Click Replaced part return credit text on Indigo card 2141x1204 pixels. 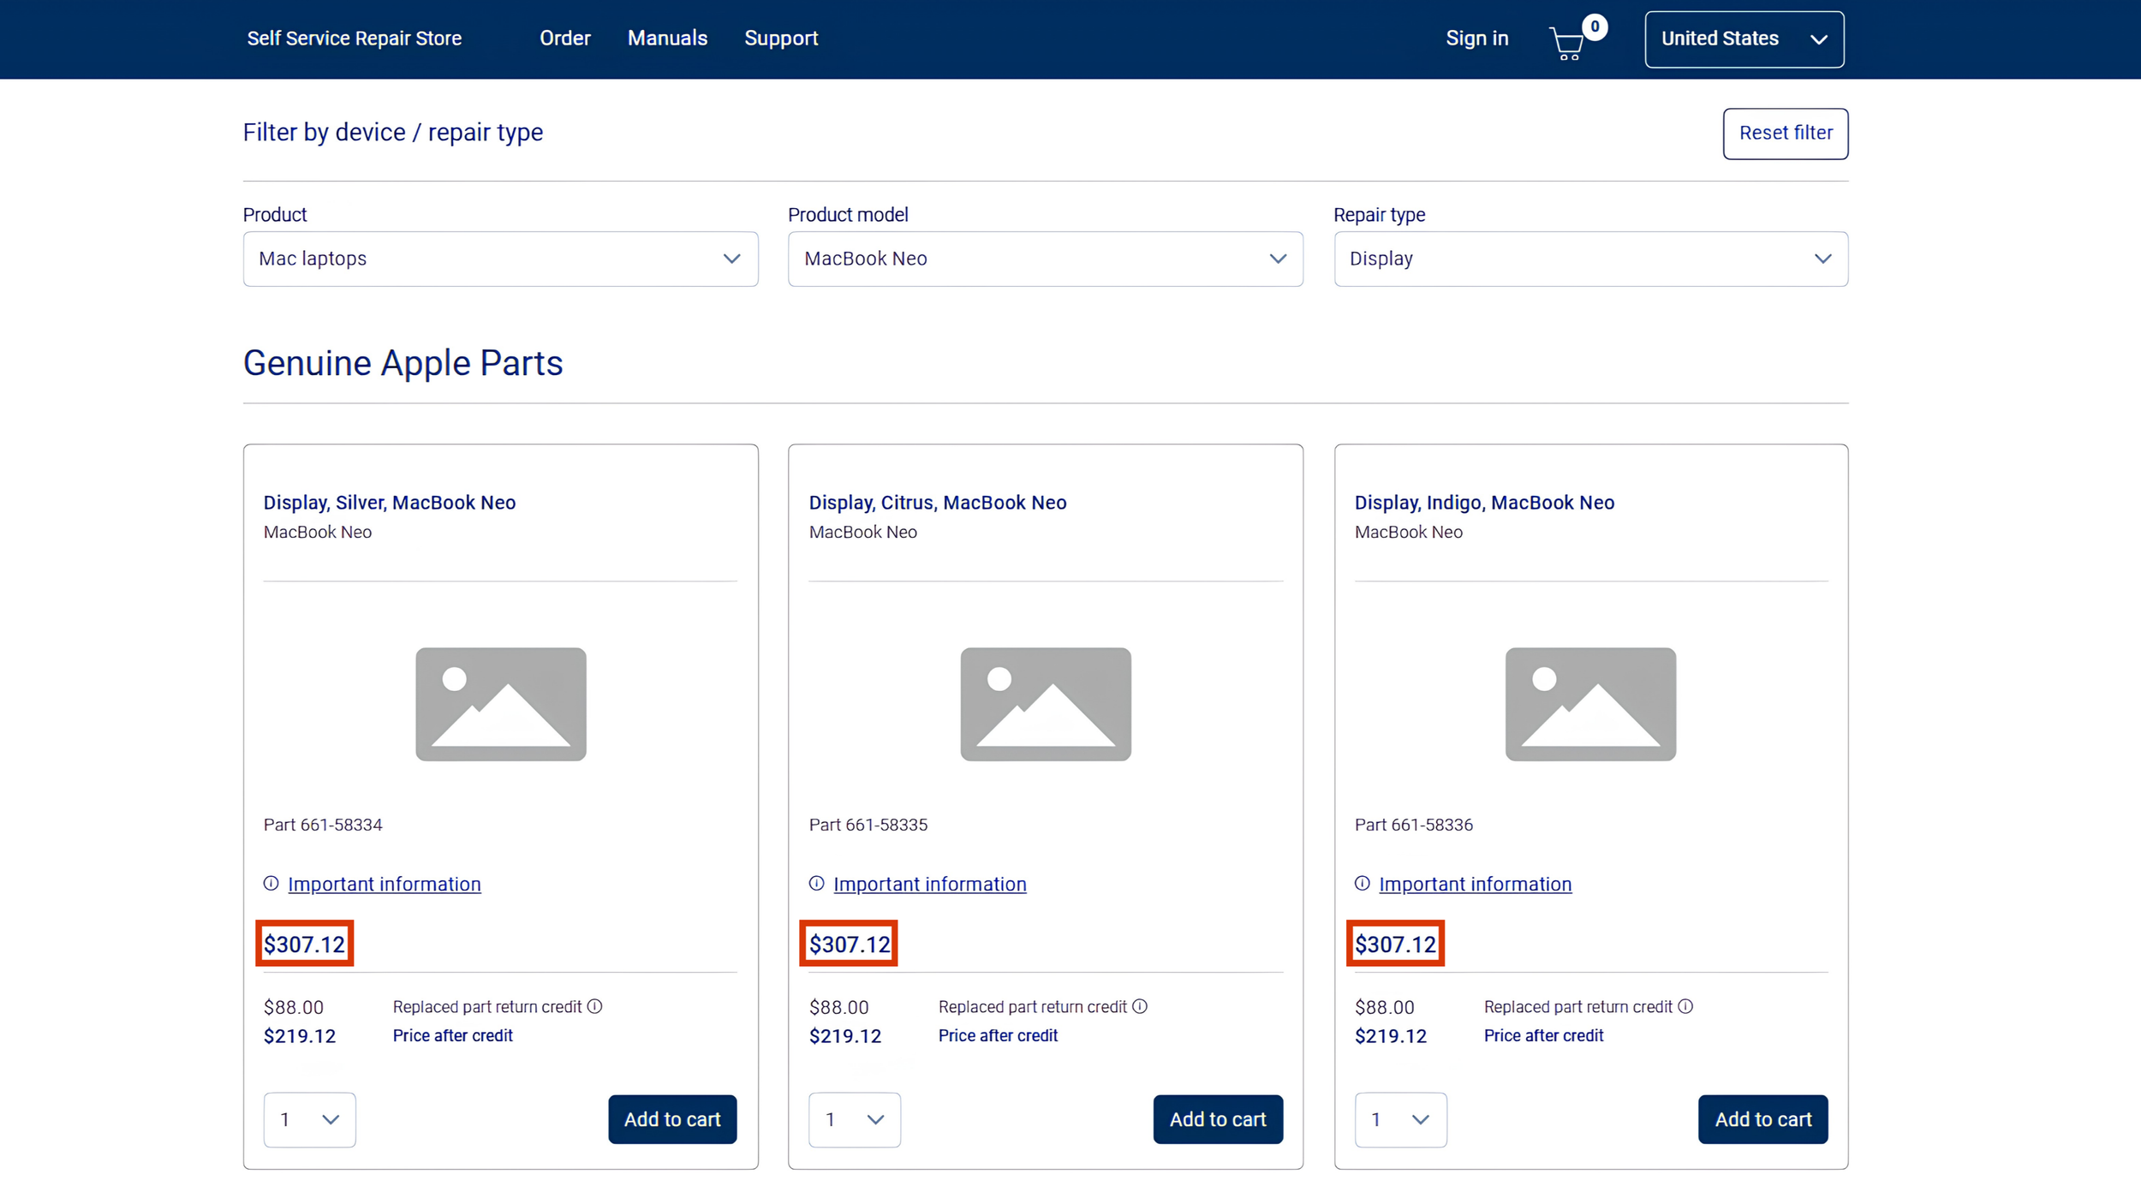coord(1577,1007)
